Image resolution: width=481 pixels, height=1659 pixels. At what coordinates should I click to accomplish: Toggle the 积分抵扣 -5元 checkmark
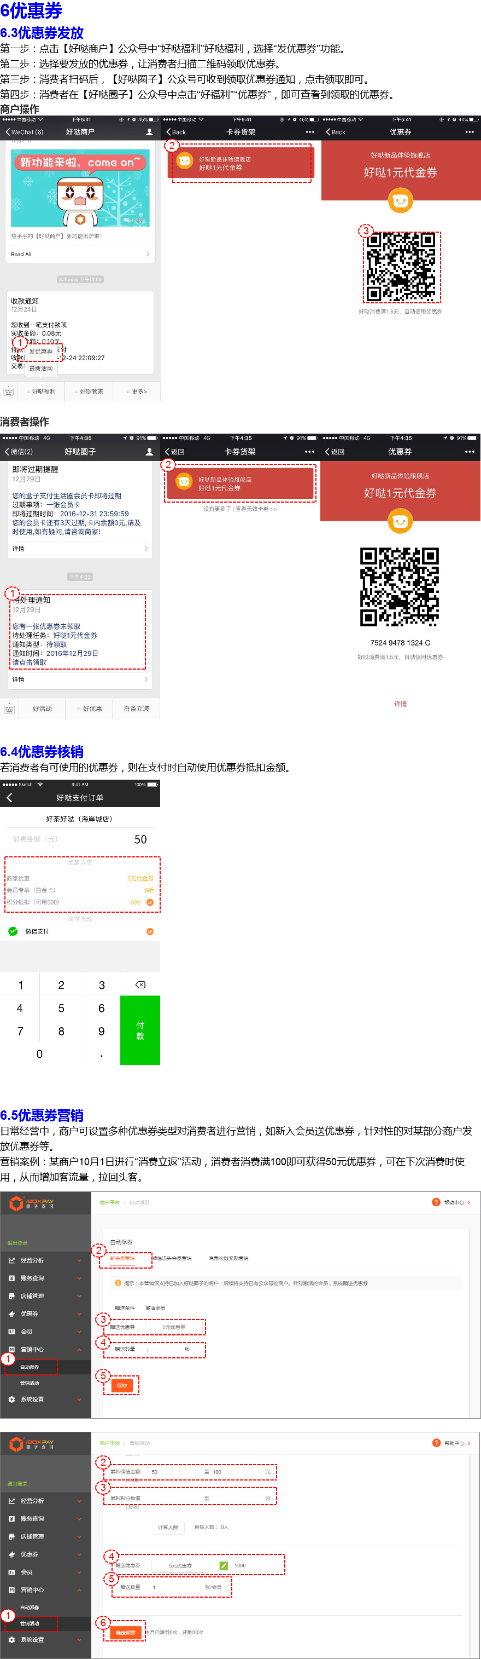[x=150, y=902]
